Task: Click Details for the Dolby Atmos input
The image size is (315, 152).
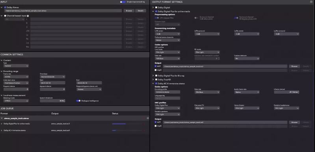Action: click(x=140, y=11)
